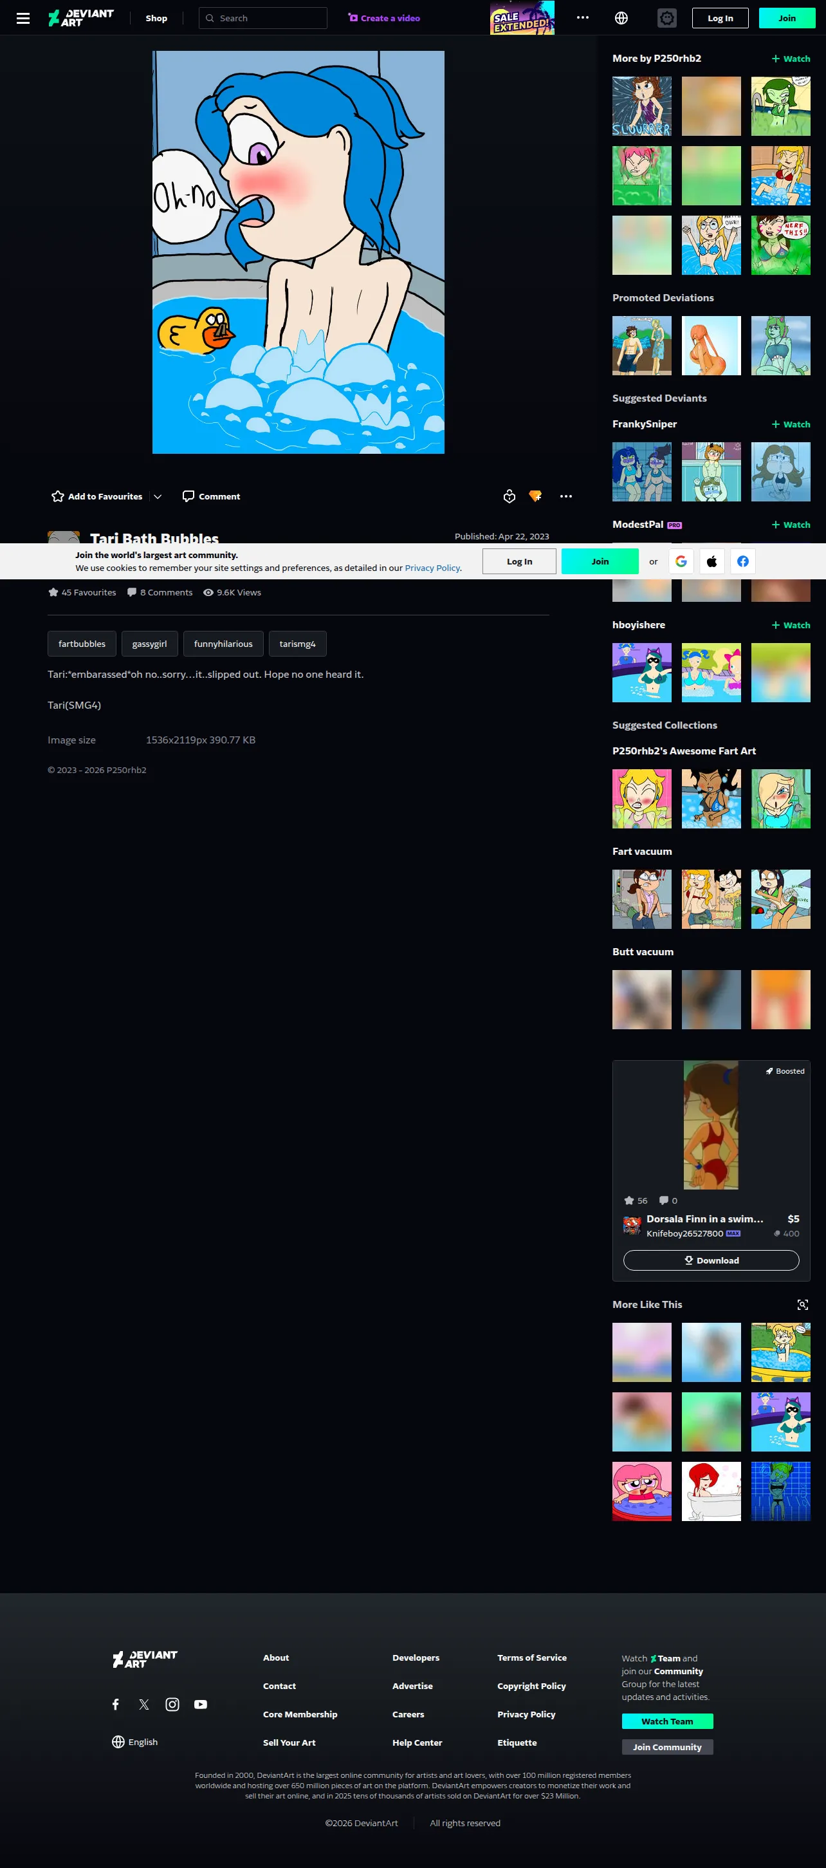This screenshot has width=826, height=1868.
Task: Open the display settings gear icon
Action: [666, 18]
